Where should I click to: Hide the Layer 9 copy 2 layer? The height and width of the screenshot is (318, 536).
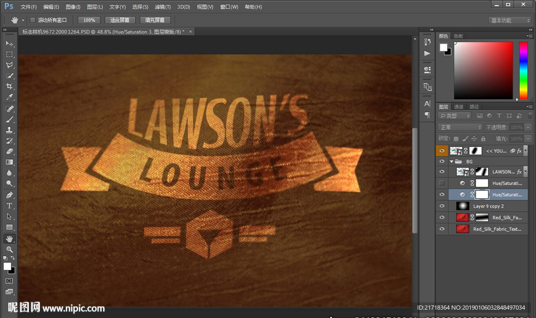pyautogui.click(x=442, y=206)
